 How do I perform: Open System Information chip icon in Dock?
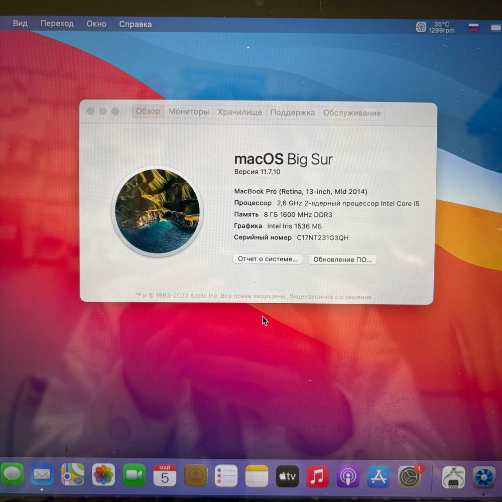click(453, 477)
